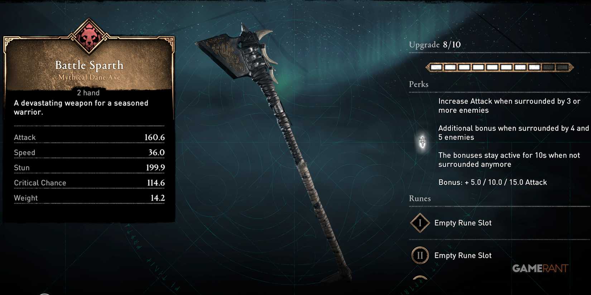Select the second Empty Rune Slot

point(463,255)
